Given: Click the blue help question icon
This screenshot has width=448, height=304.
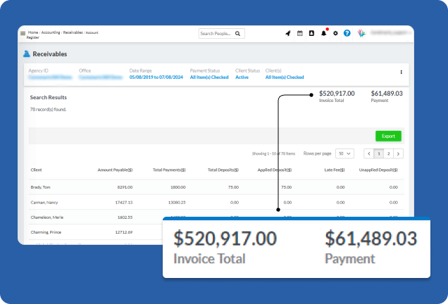Looking at the screenshot, I should [x=347, y=33].
